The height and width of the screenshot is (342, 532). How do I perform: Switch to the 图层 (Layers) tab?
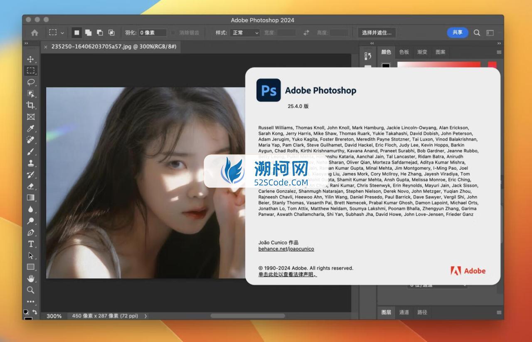[x=386, y=312]
